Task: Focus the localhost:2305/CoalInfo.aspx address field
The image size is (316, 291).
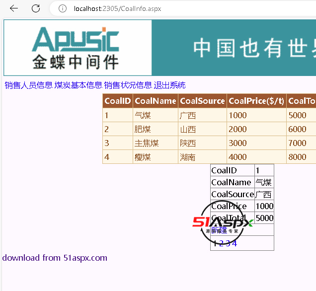Action: pyautogui.click(x=117, y=8)
